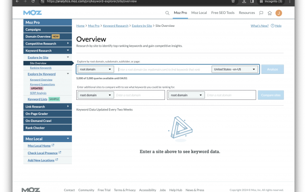Open Terms & Privacy footer link
This screenshot has height=192, width=307.
[125, 190]
